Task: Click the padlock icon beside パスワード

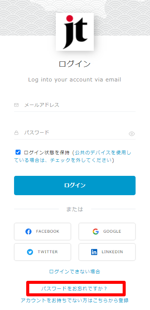Action: pos(16,133)
